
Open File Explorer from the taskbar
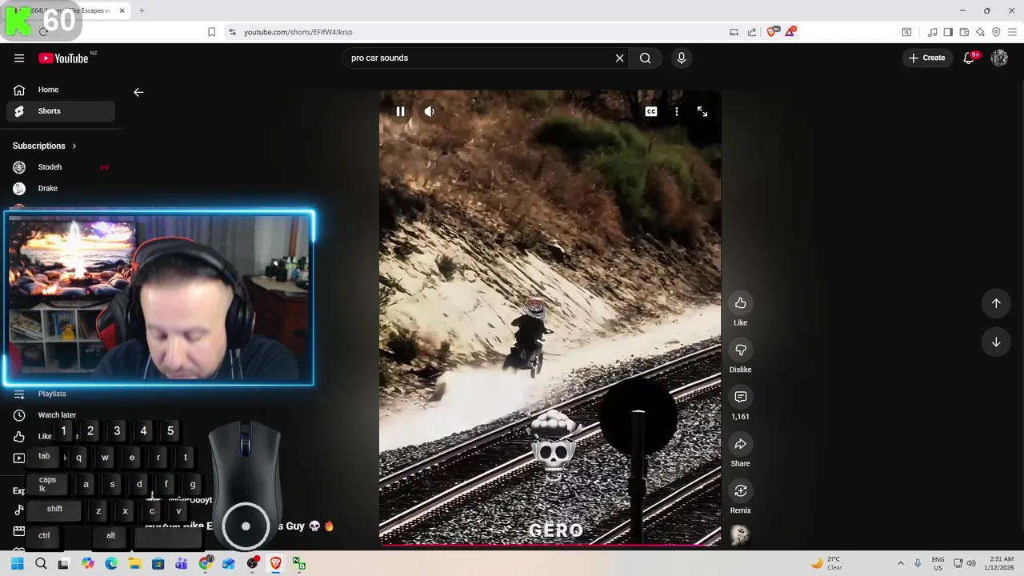click(x=134, y=564)
